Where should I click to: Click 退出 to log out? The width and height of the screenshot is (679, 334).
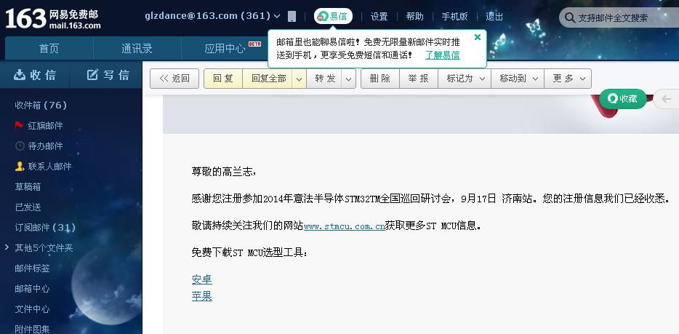point(494,17)
